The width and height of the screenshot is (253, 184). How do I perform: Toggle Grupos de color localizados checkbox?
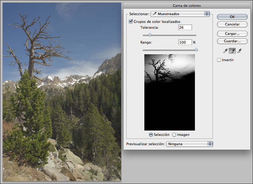131,22
